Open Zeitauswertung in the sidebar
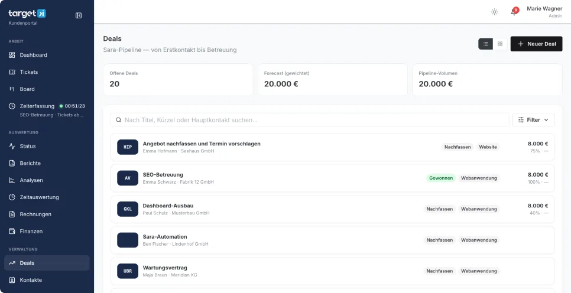This screenshot has height=293, width=571. [47, 197]
